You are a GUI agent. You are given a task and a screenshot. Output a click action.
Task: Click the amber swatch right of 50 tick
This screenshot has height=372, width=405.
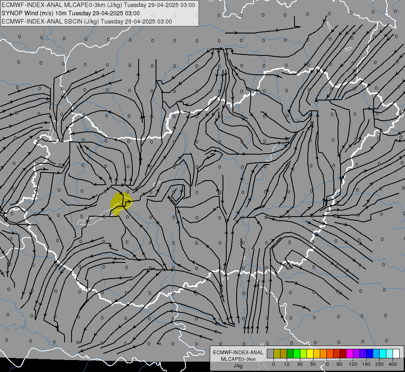pyautogui.click(x=317, y=353)
